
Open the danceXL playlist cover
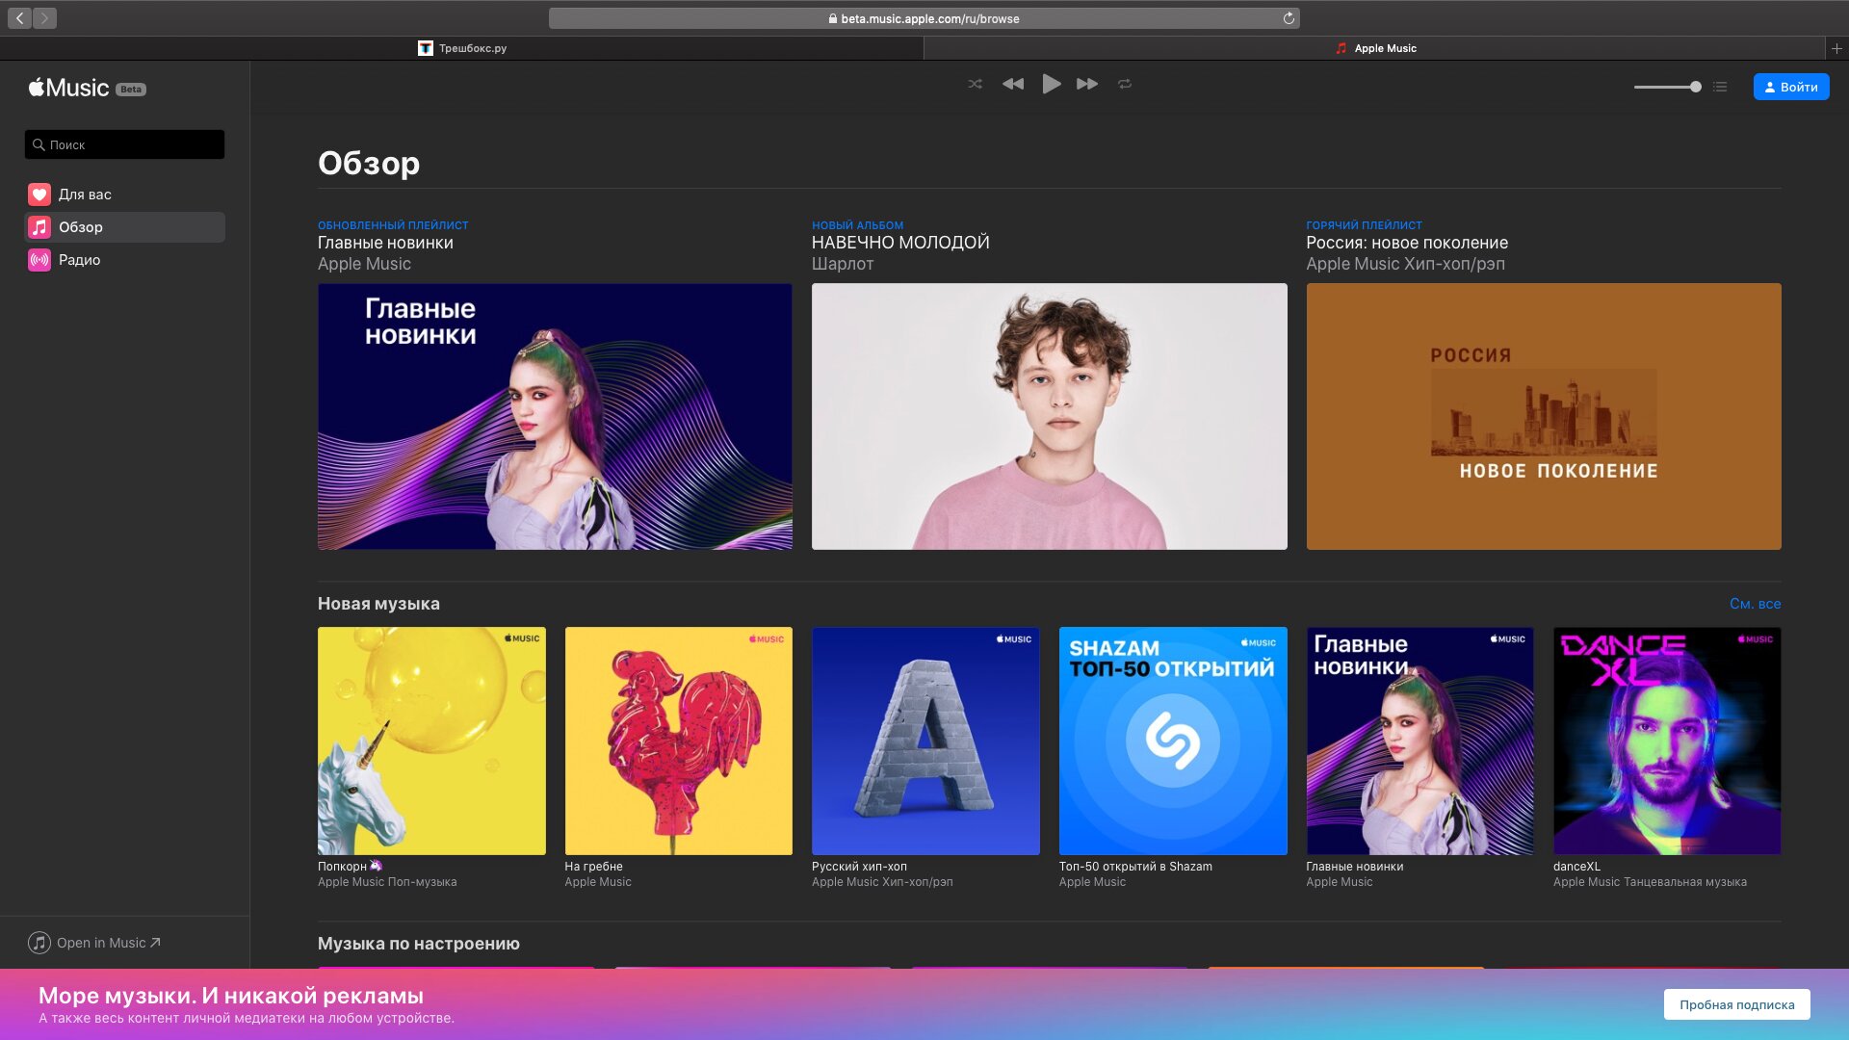[x=1667, y=741]
